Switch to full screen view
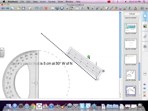This screenshot has height=111, width=148. [x=57, y=8]
